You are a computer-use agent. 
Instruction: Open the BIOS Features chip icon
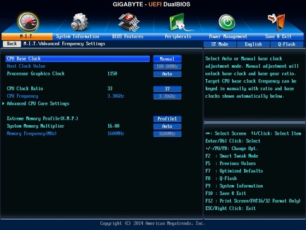(x=129, y=22)
